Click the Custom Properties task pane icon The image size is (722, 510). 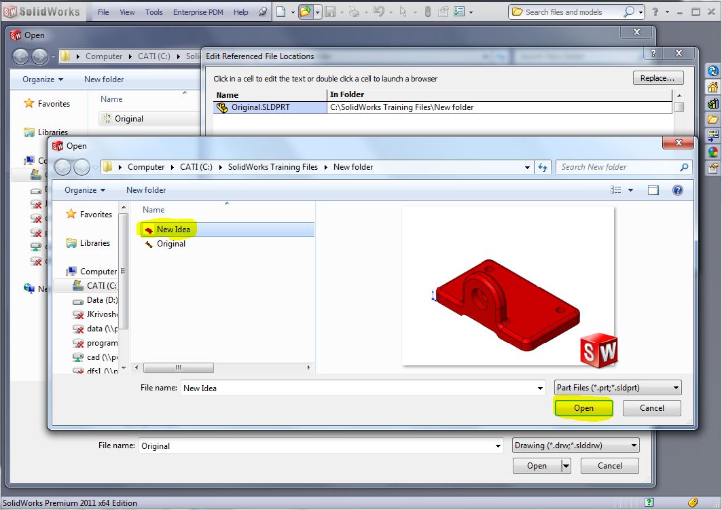coord(712,168)
